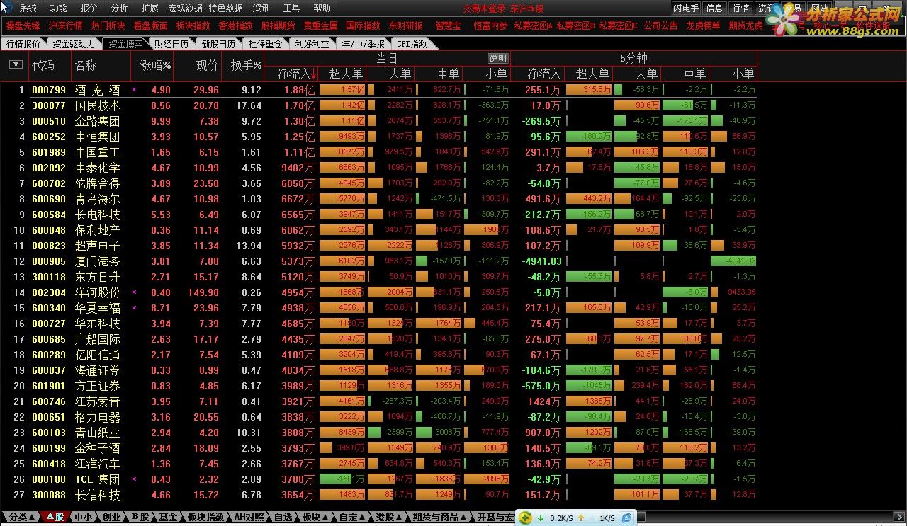Open the 报价 menu
Image resolution: width=907 pixels, height=526 pixels.
89,8
